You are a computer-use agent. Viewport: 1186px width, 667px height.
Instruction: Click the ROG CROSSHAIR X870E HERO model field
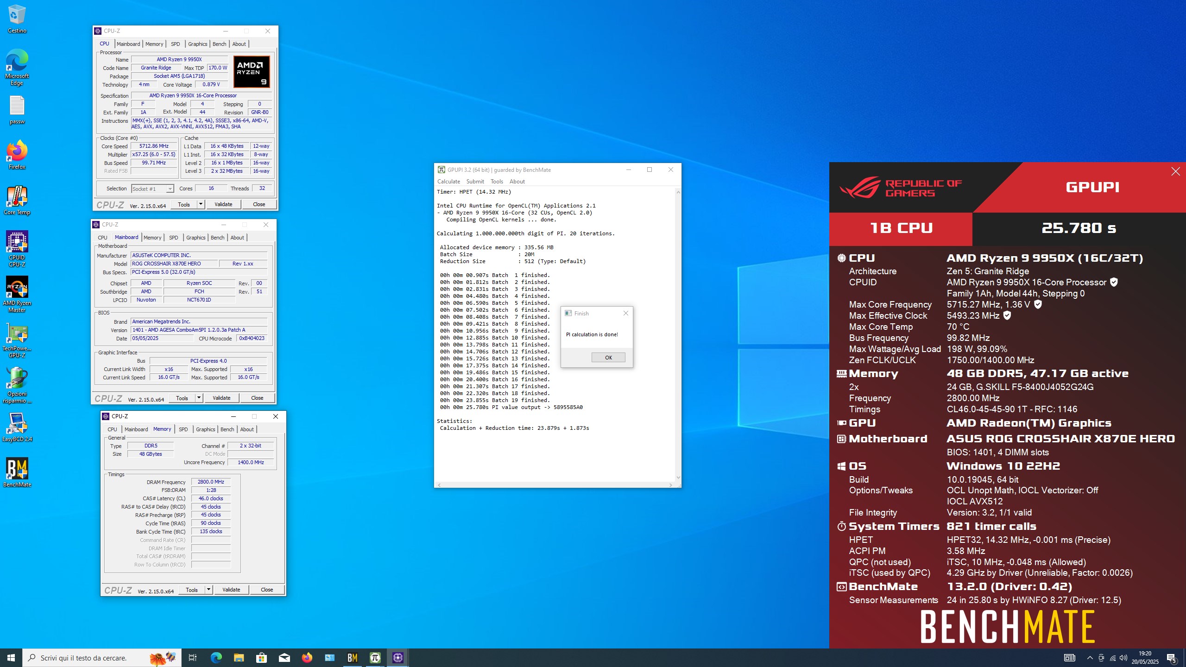coord(174,264)
